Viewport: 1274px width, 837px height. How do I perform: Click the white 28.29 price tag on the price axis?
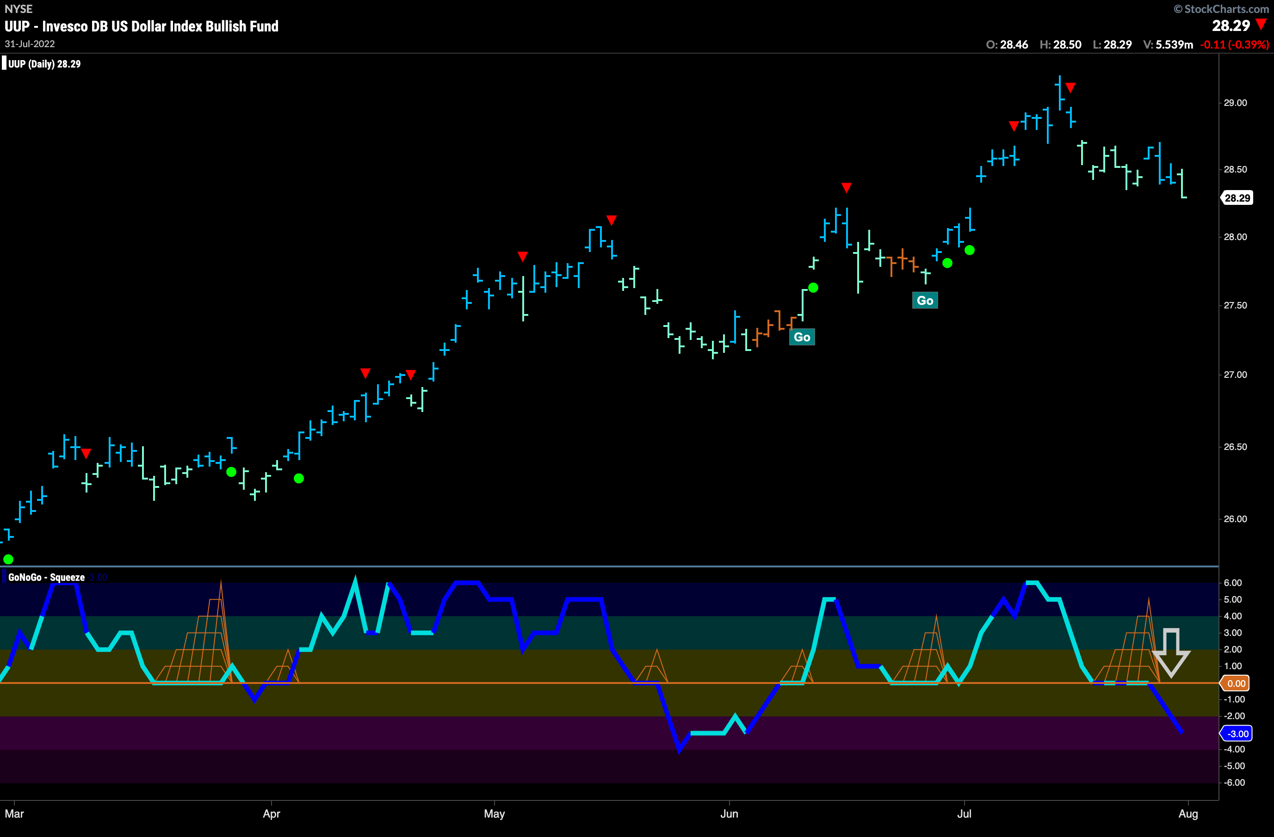click(x=1237, y=198)
